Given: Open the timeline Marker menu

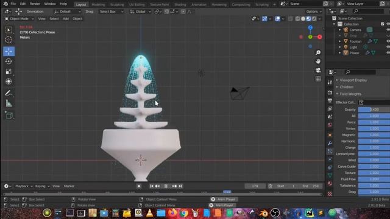Looking at the screenshot, I should (x=69, y=186).
